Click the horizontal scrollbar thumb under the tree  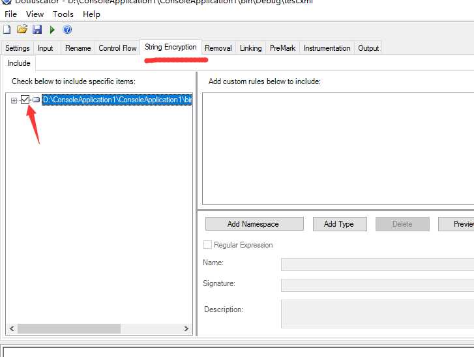[69, 328]
